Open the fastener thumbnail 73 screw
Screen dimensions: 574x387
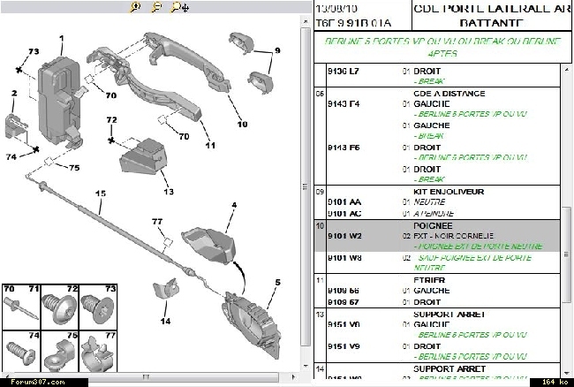[x=97, y=307]
